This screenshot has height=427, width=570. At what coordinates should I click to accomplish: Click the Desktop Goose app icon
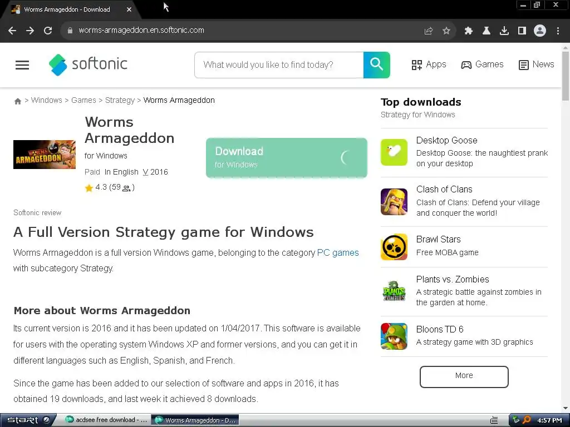click(x=394, y=152)
